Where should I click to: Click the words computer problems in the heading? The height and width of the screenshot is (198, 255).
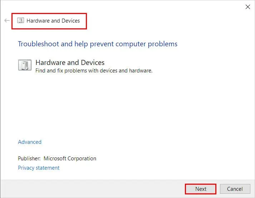[x=146, y=44]
